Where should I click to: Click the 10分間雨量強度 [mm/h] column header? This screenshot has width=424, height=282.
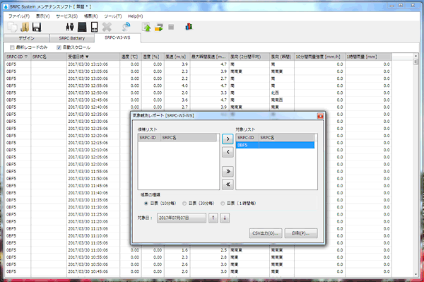[x=319, y=57]
